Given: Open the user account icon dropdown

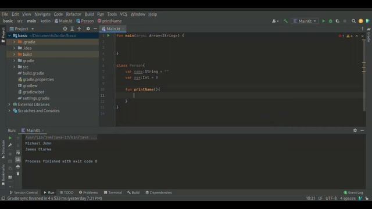Looking at the screenshot, I should click(x=275, y=21).
